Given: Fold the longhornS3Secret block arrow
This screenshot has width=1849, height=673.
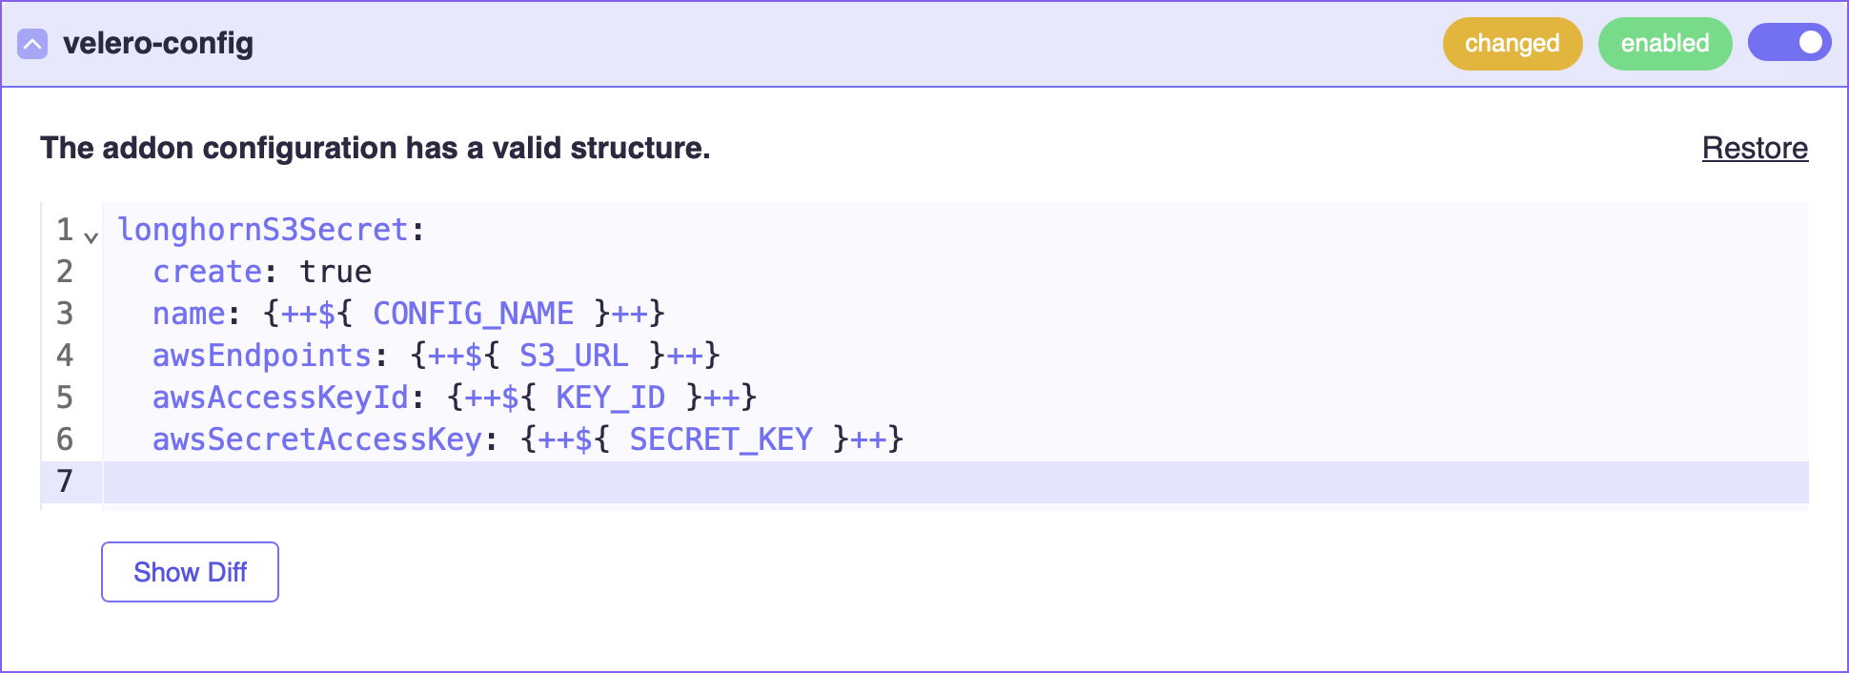Looking at the screenshot, I should (91, 236).
